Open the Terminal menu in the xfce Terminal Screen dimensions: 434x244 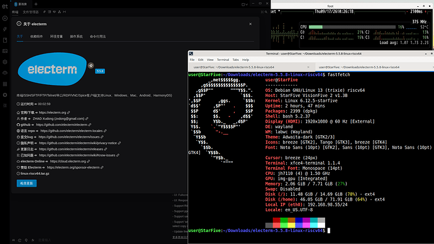223,60
